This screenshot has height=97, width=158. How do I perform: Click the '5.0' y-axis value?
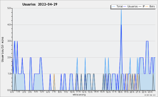click(9, 8)
